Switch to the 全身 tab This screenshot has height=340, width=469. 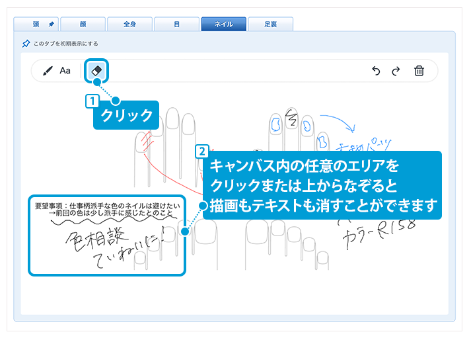[129, 24]
